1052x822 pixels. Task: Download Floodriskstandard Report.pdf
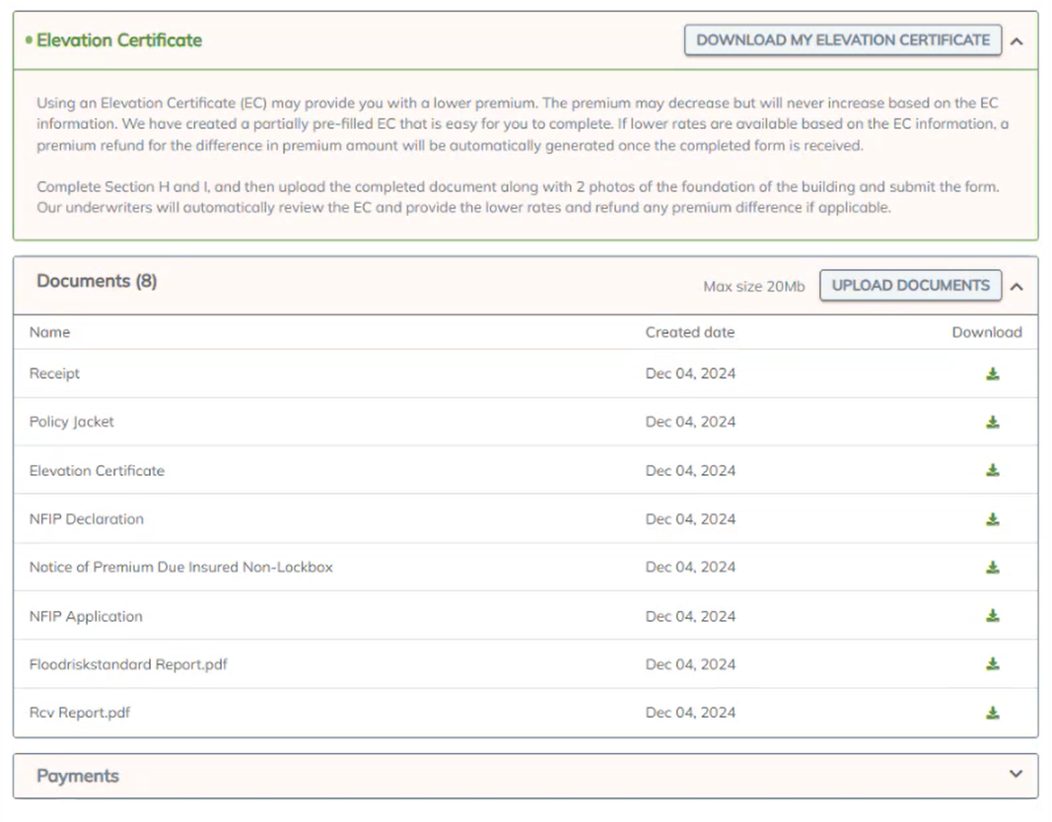(992, 664)
